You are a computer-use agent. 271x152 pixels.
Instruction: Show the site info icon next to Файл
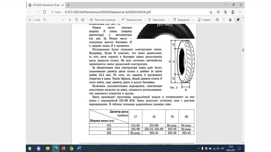[52, 12]
